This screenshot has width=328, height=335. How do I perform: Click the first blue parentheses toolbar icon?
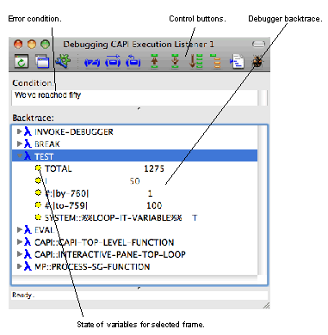point(92,62)
